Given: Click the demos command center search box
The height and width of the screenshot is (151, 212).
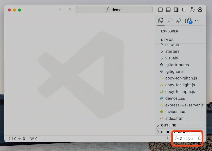Looking at the screenshot, I should tap(114, 9).
